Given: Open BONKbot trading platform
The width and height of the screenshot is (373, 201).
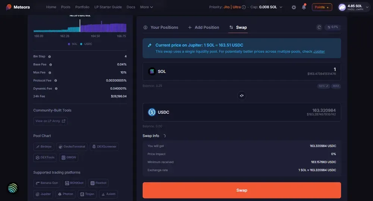Looking at the screenshot, I should click(74, 183).
